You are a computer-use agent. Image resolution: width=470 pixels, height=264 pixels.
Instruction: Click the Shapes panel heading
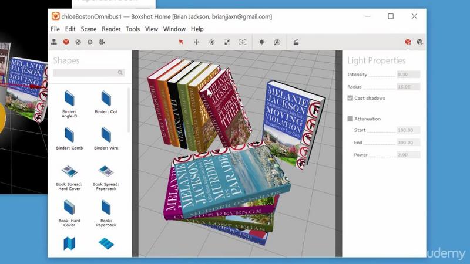coord(66,60)
